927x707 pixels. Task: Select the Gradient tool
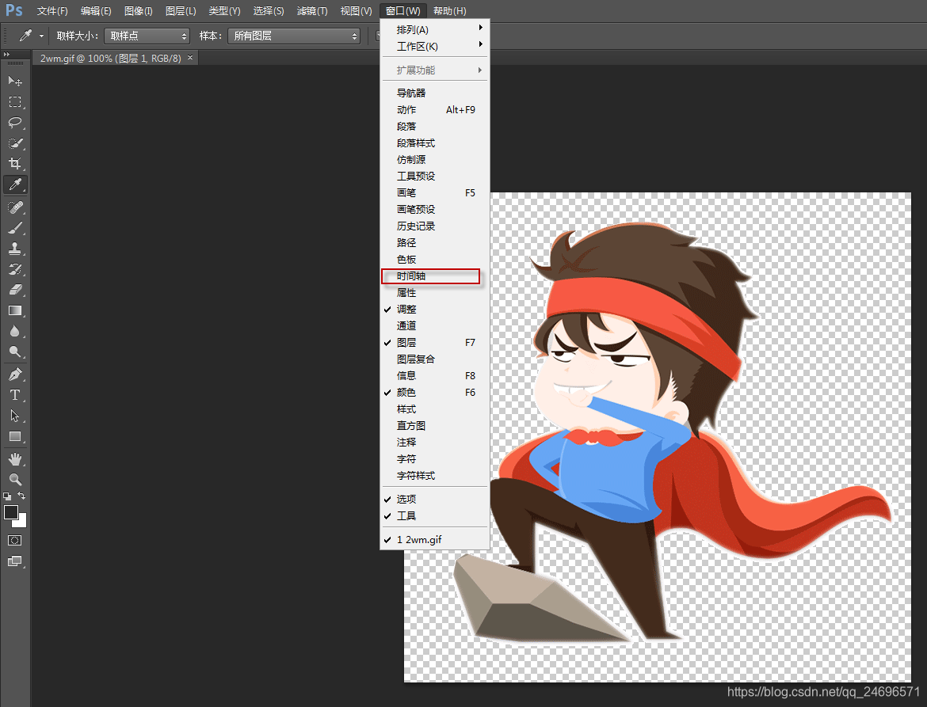[15, 310]
